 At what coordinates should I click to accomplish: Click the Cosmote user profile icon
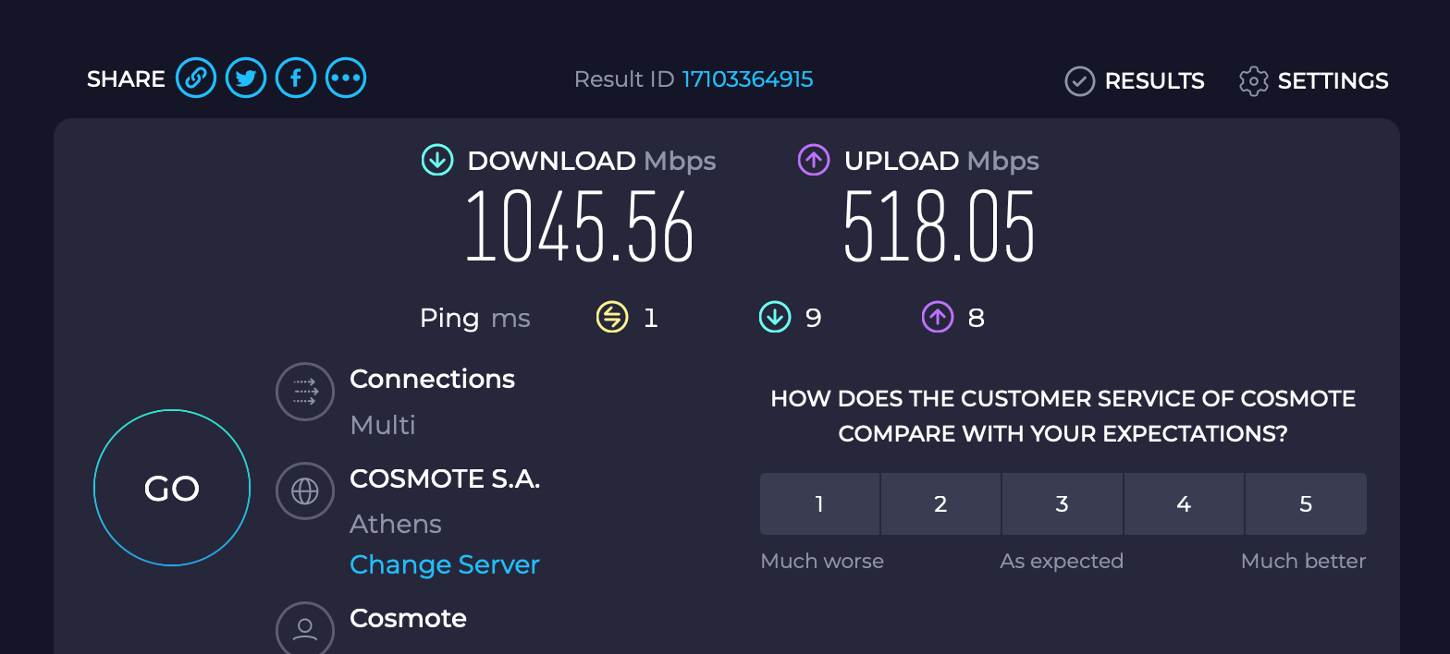click(x=305, y=630)
